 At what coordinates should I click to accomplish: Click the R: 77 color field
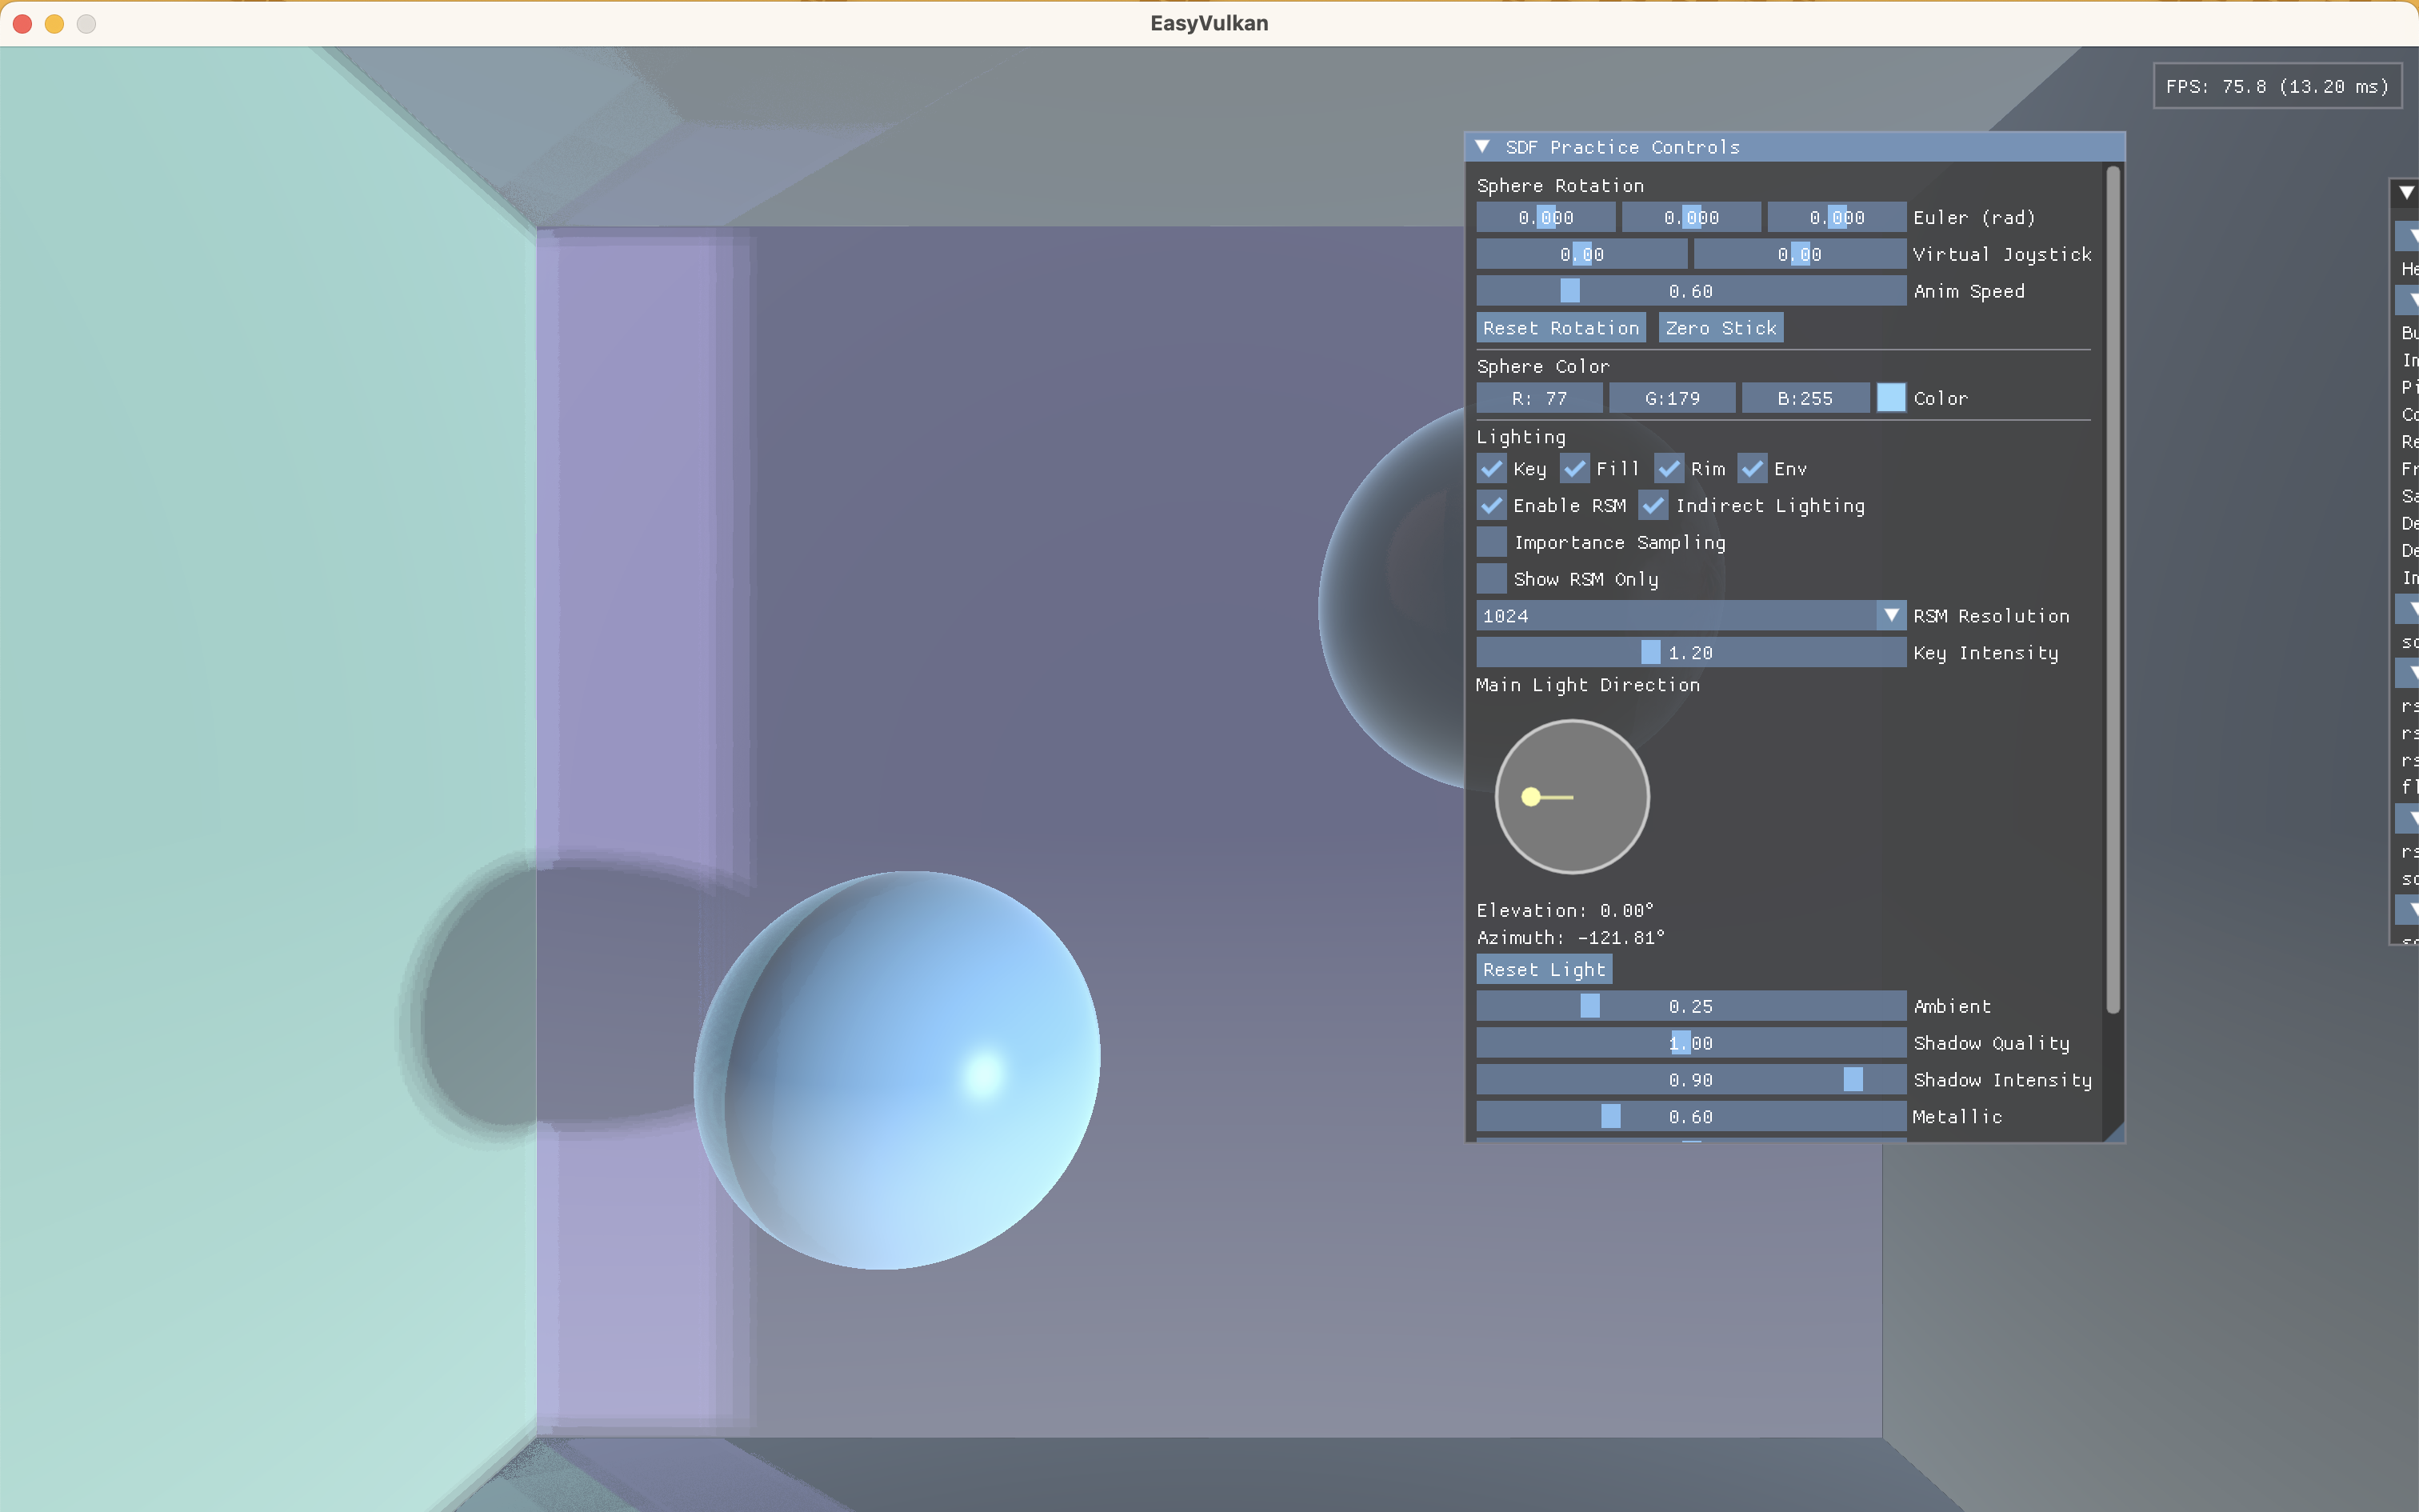coord(1539,398)
